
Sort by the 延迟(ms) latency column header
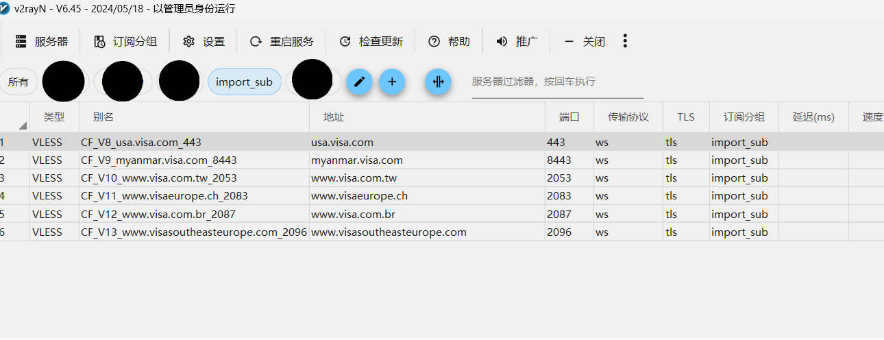coord(813,117)
